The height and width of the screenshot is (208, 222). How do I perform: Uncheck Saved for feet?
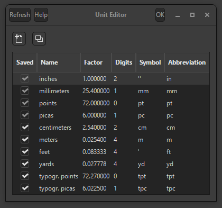coord(25,151)
